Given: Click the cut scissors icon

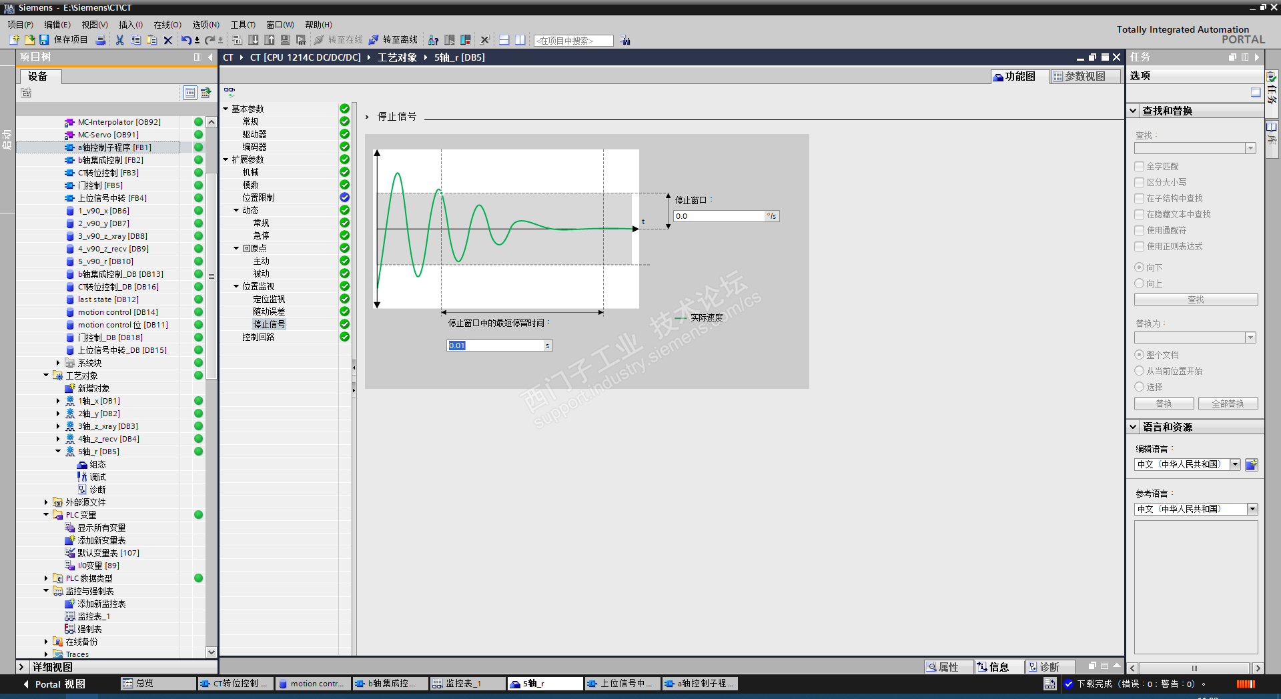Looking at the screenshot, I should [119, 40].
